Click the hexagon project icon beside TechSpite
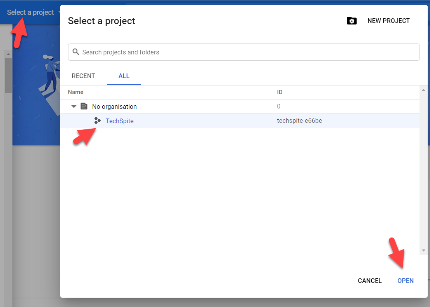The width and height of the screenshot is (430, 307). click(x=98, y=121)
